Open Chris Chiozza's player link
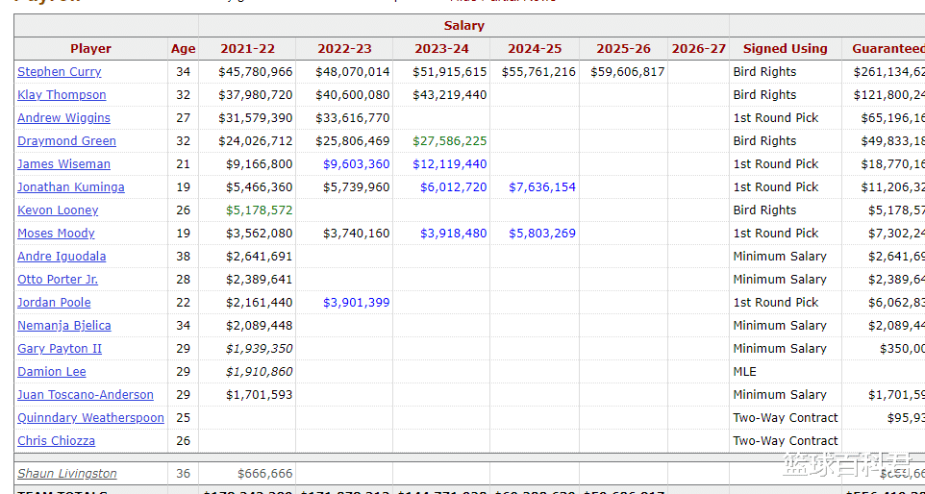This screenshot has width=925, height=494. click(x=56, y=440)
